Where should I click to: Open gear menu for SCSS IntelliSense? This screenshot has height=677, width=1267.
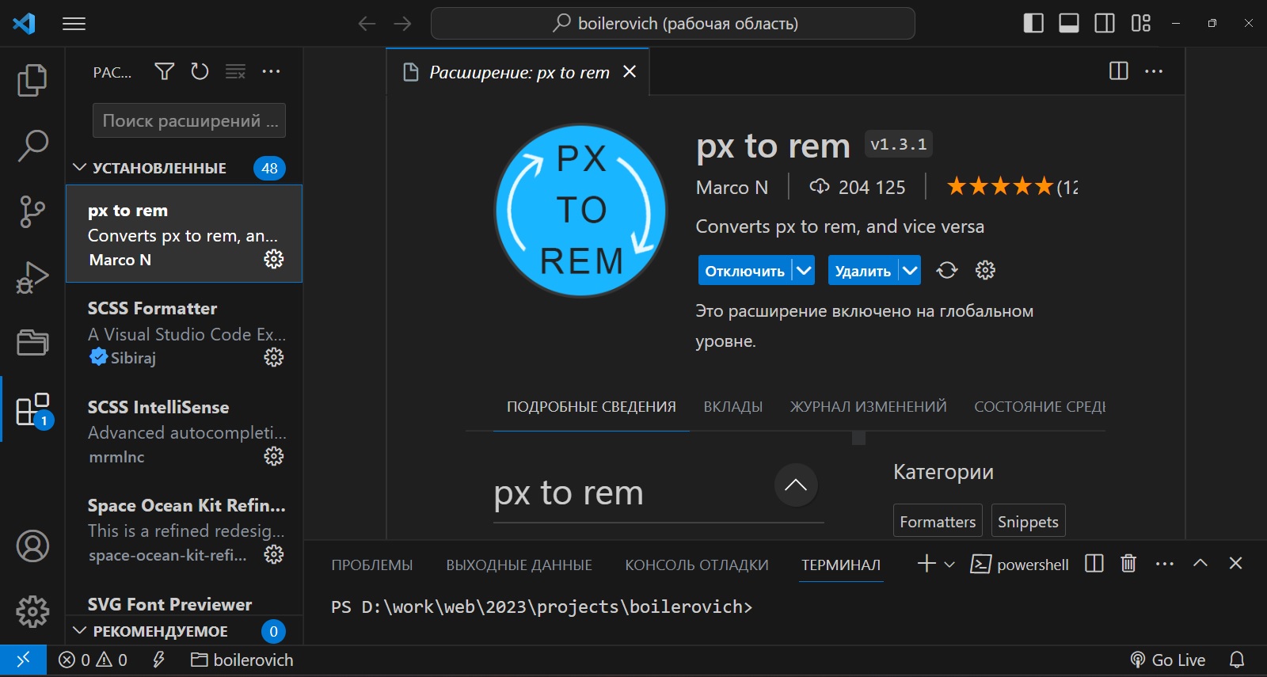pos(274,456)
